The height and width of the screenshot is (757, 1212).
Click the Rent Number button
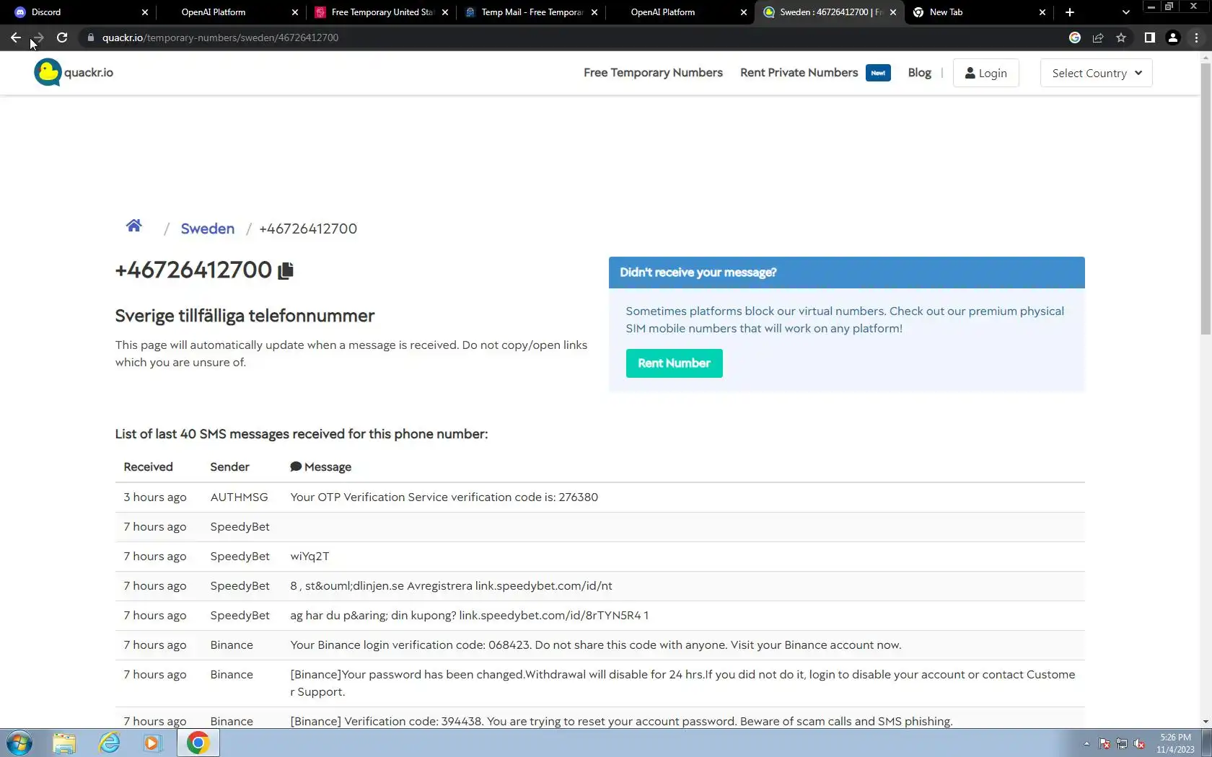[674, 363]
